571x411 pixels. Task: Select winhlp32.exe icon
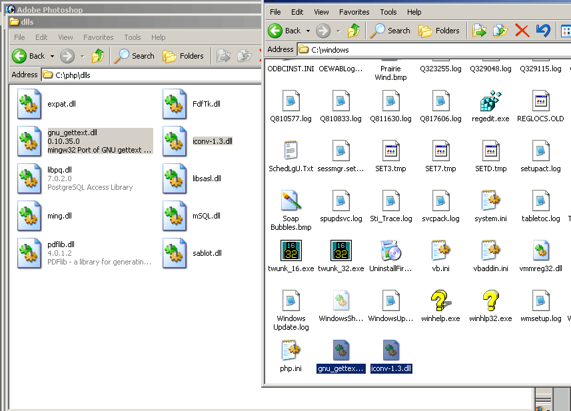pos(490,300)
